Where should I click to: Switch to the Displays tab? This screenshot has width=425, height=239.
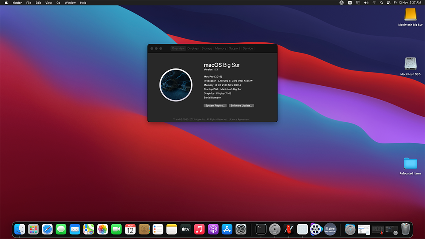pyautogui.click(x=193, y=48)
